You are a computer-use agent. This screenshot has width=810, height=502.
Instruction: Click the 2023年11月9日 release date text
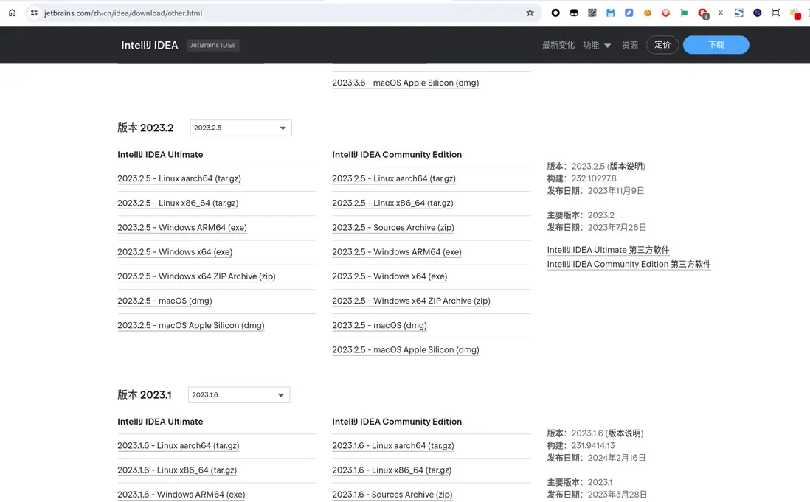point(616,191)
